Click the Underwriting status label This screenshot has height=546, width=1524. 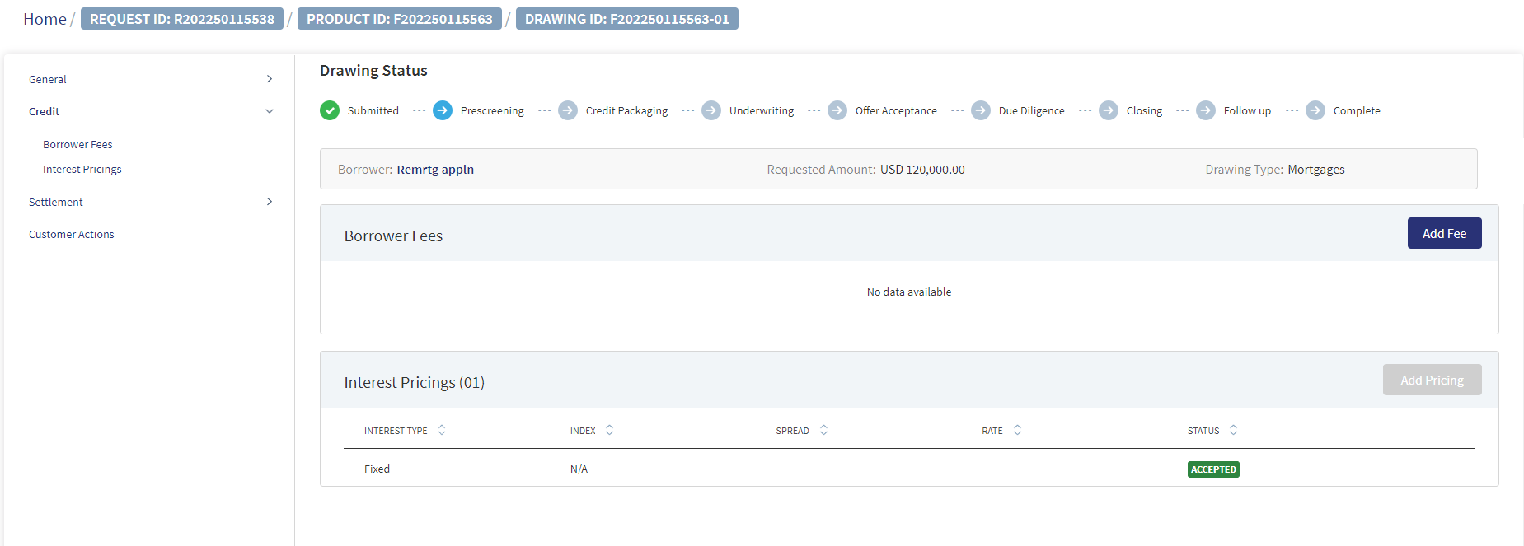click(762, 111)
